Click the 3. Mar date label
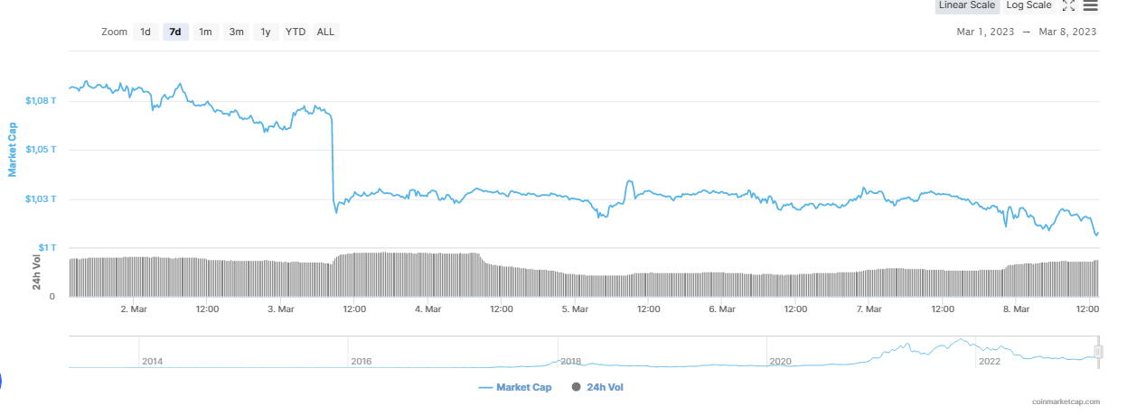 tap(281, 309)
